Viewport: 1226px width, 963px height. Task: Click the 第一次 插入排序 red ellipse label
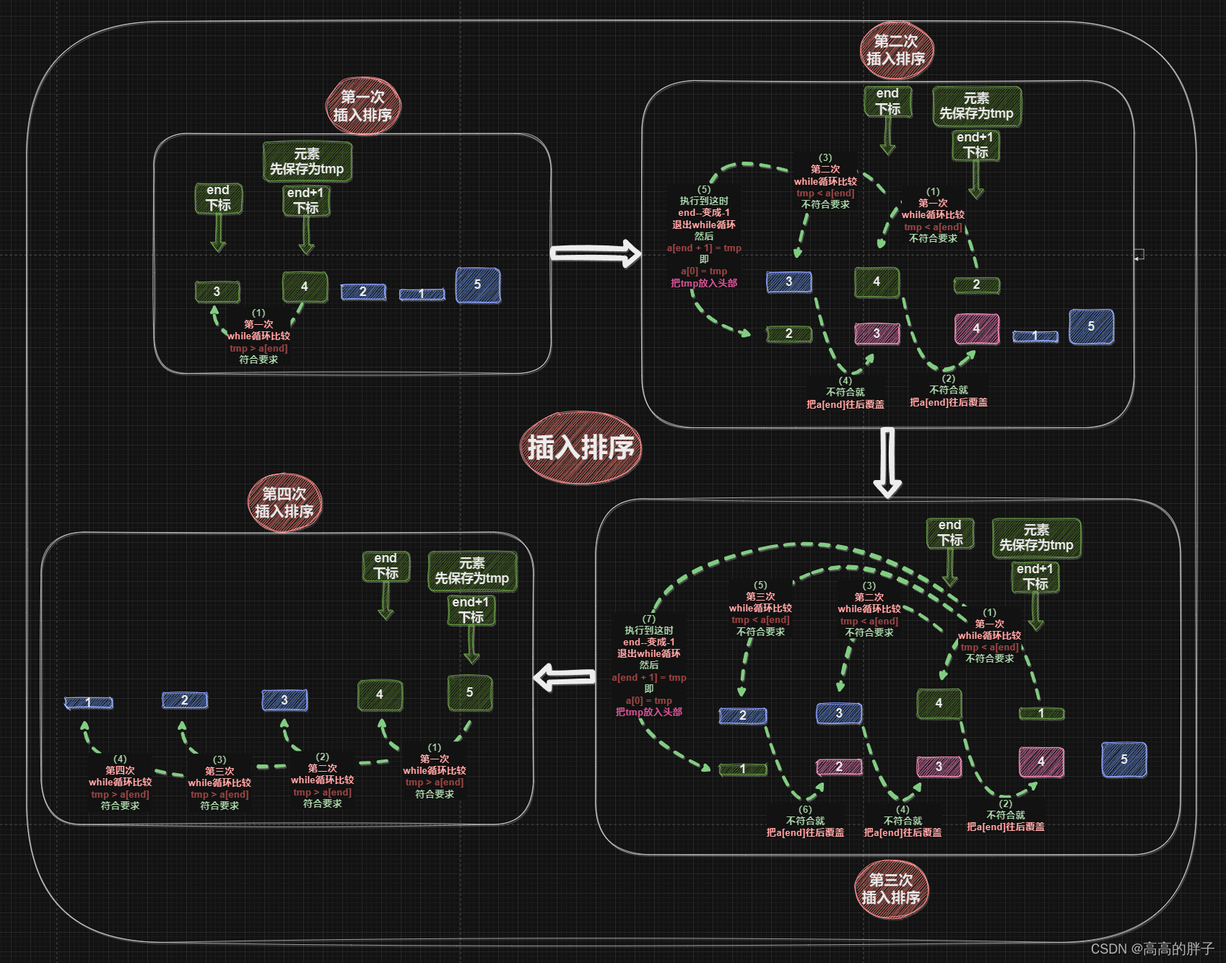point(362,106)
